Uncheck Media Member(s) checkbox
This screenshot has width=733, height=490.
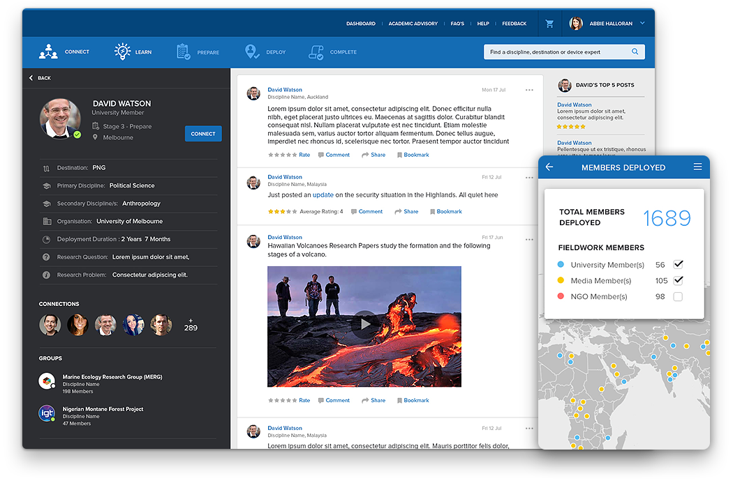pos(678,280)
